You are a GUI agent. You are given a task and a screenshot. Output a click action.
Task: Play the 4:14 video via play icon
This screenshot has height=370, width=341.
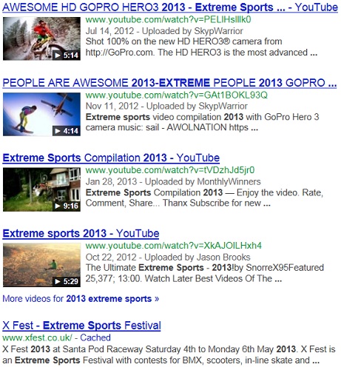point(58,131)
